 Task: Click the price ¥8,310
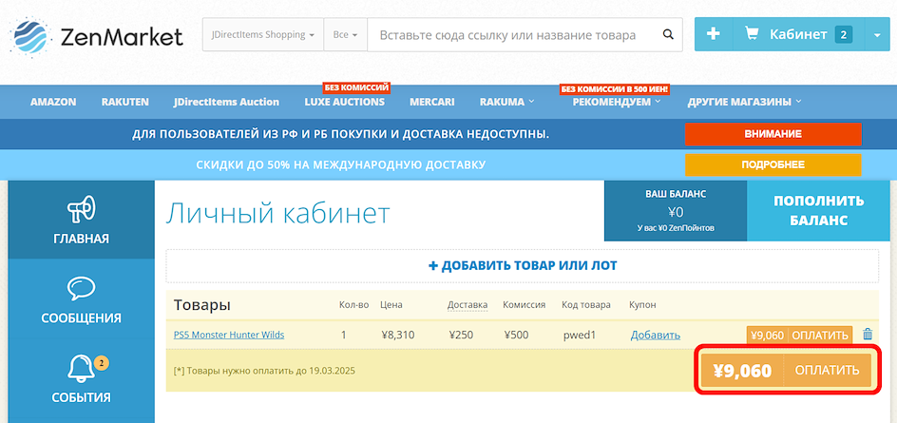[x=397, y=335]
